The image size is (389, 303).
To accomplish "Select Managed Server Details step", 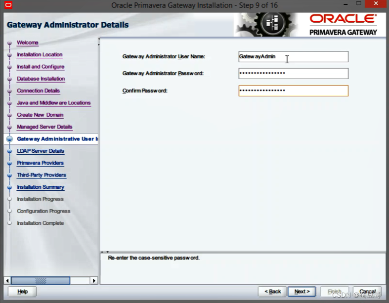I will tap(44, 127).
